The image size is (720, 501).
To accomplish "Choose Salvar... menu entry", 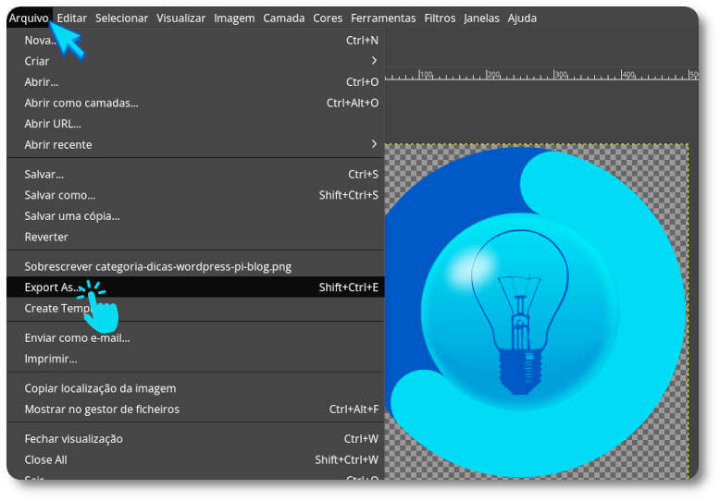I will [195, 175].
